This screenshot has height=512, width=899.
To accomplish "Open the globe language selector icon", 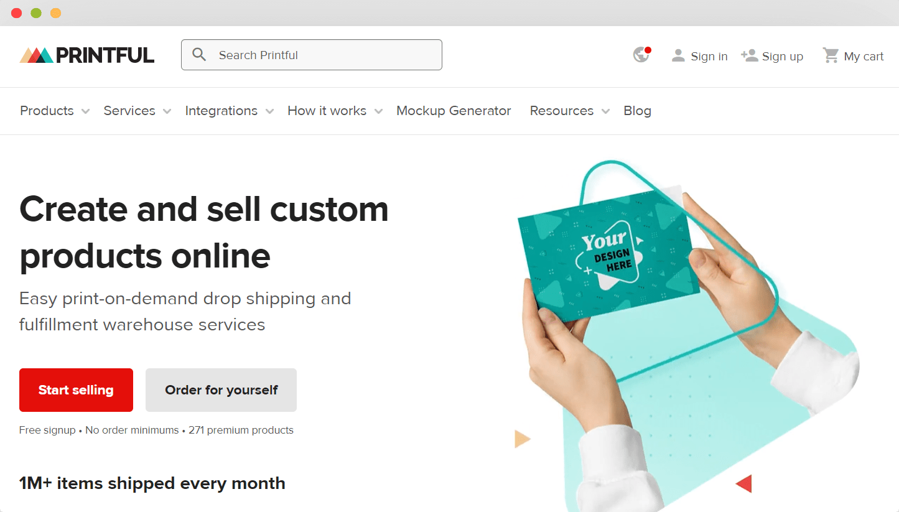I will (641, 55).
